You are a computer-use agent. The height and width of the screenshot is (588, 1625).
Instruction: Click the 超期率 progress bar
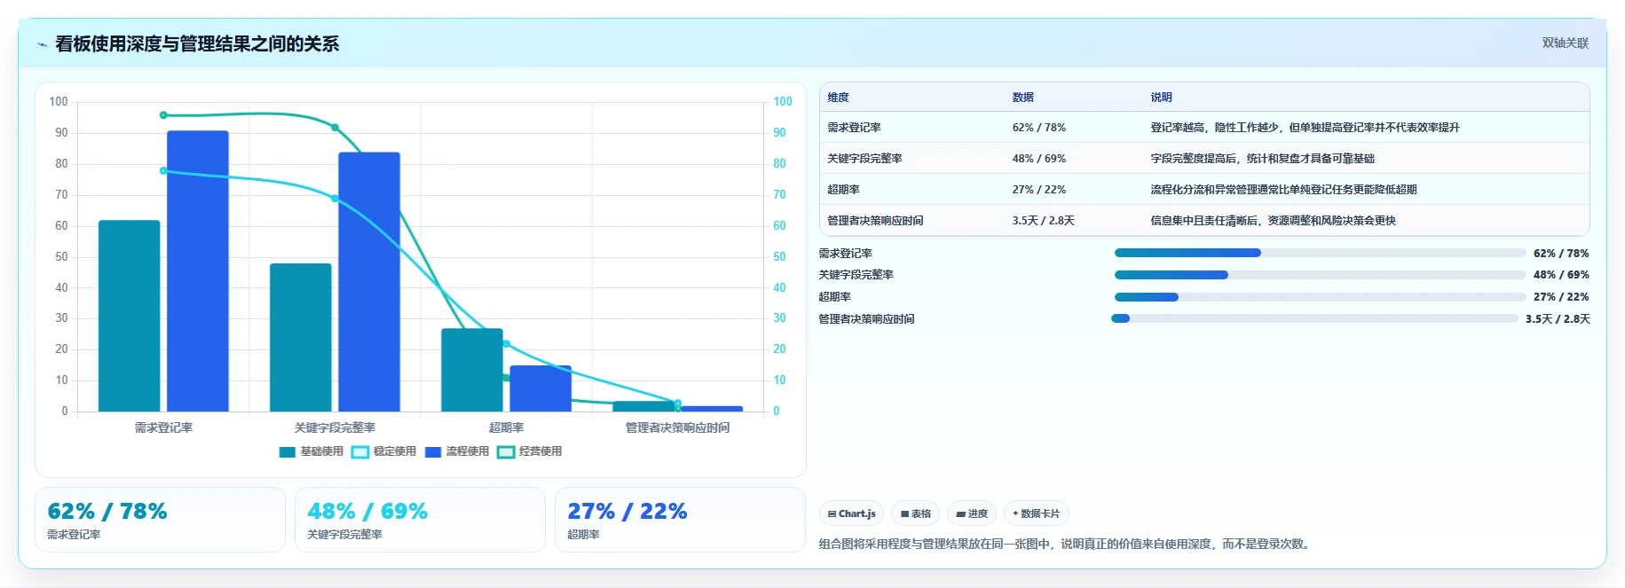point(1320,297)
